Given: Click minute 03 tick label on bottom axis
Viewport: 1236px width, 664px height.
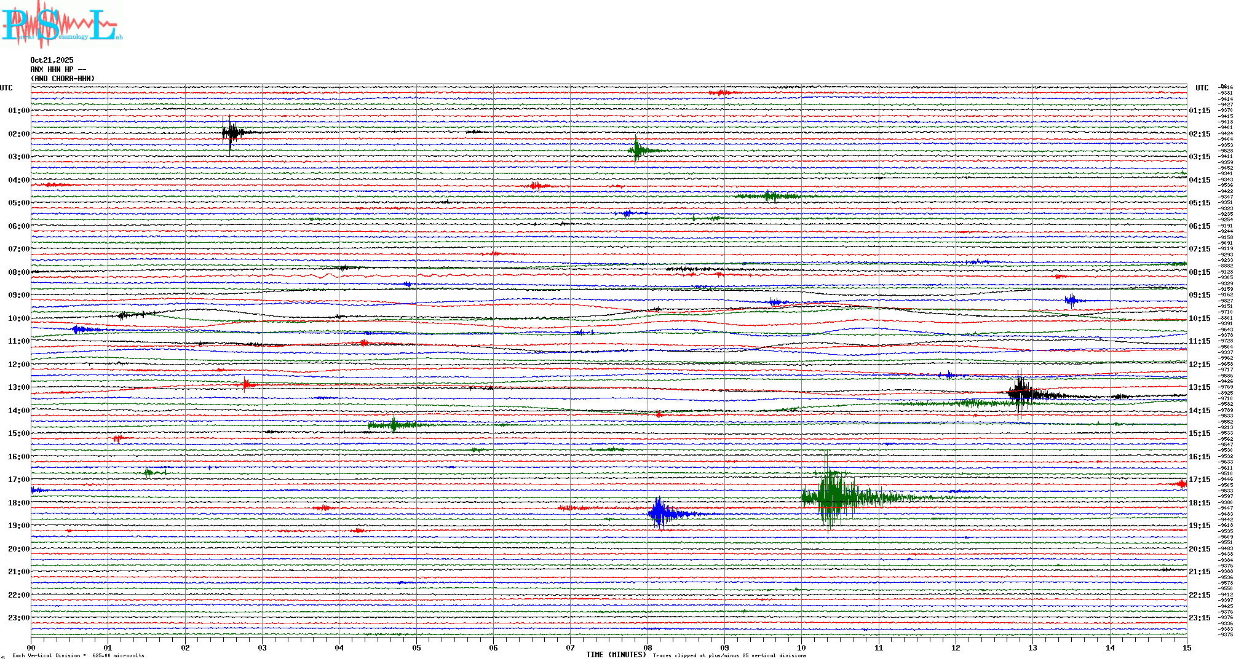Looking at the screenshot, I should click(263, 648).
